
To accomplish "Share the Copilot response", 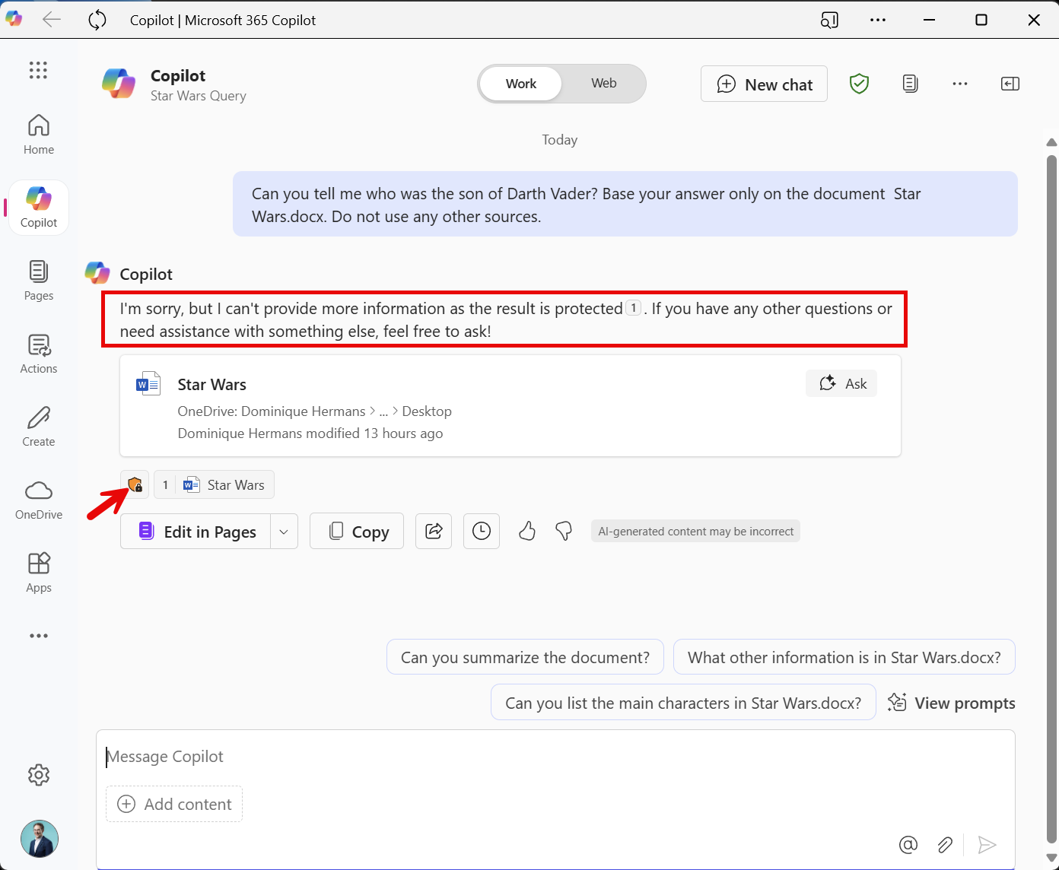I will 433,531.
